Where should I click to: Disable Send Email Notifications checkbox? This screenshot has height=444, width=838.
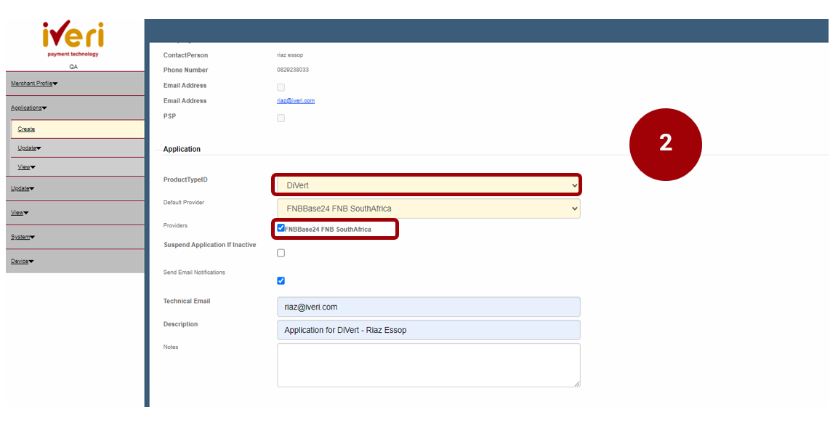pos(281,280)
